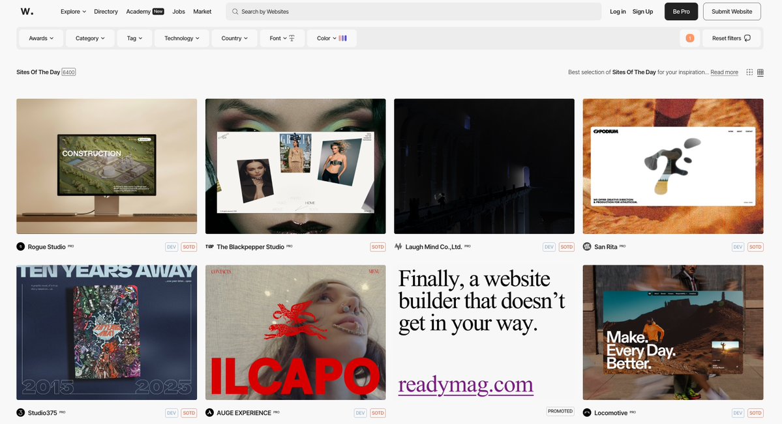Click the SOTD badge for San Rita

pos(755,247)
